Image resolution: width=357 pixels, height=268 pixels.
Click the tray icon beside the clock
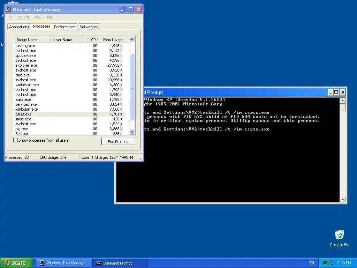[x=331, y=263]
